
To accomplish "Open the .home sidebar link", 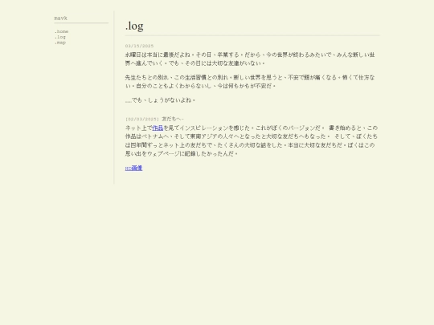I will coord(61,31).
